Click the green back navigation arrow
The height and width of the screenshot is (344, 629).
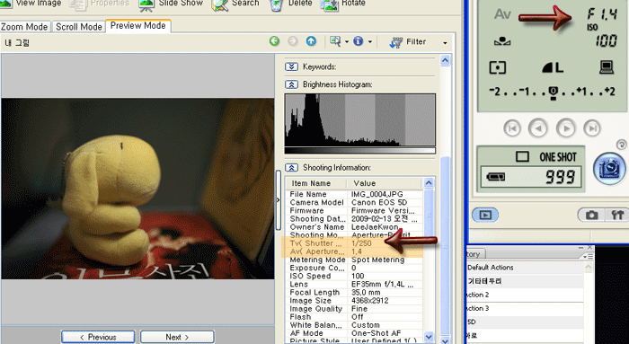[274, 41]
